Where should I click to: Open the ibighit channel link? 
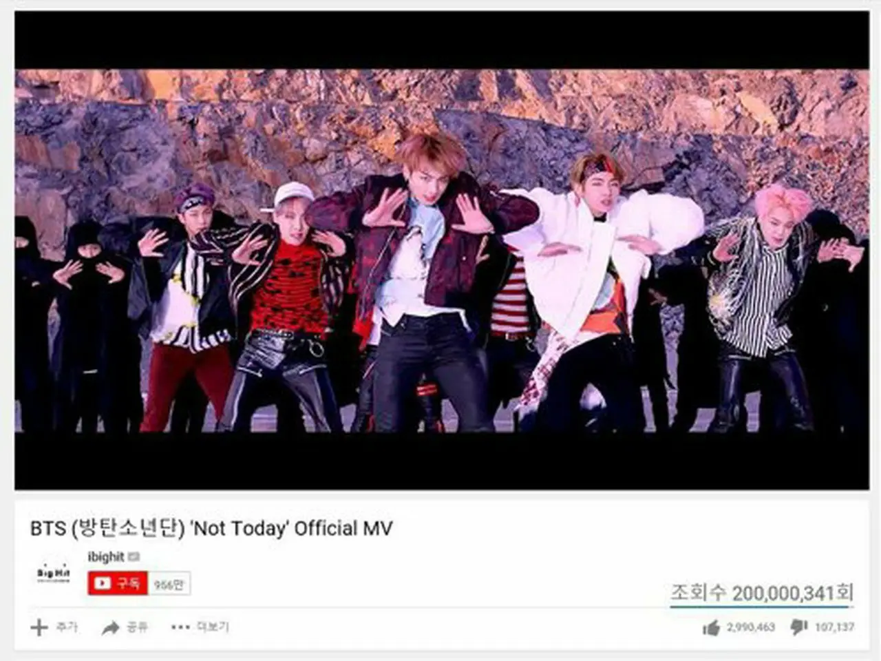[106, 556]
